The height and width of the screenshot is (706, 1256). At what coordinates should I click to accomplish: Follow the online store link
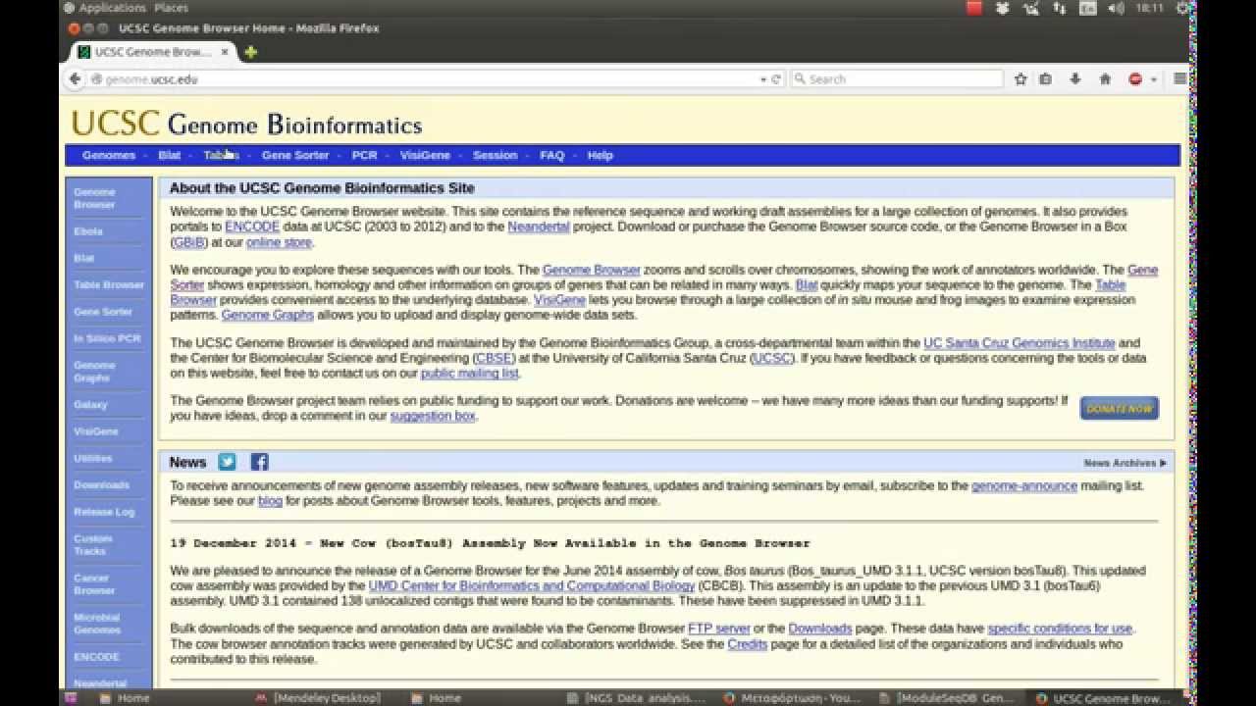279,242
